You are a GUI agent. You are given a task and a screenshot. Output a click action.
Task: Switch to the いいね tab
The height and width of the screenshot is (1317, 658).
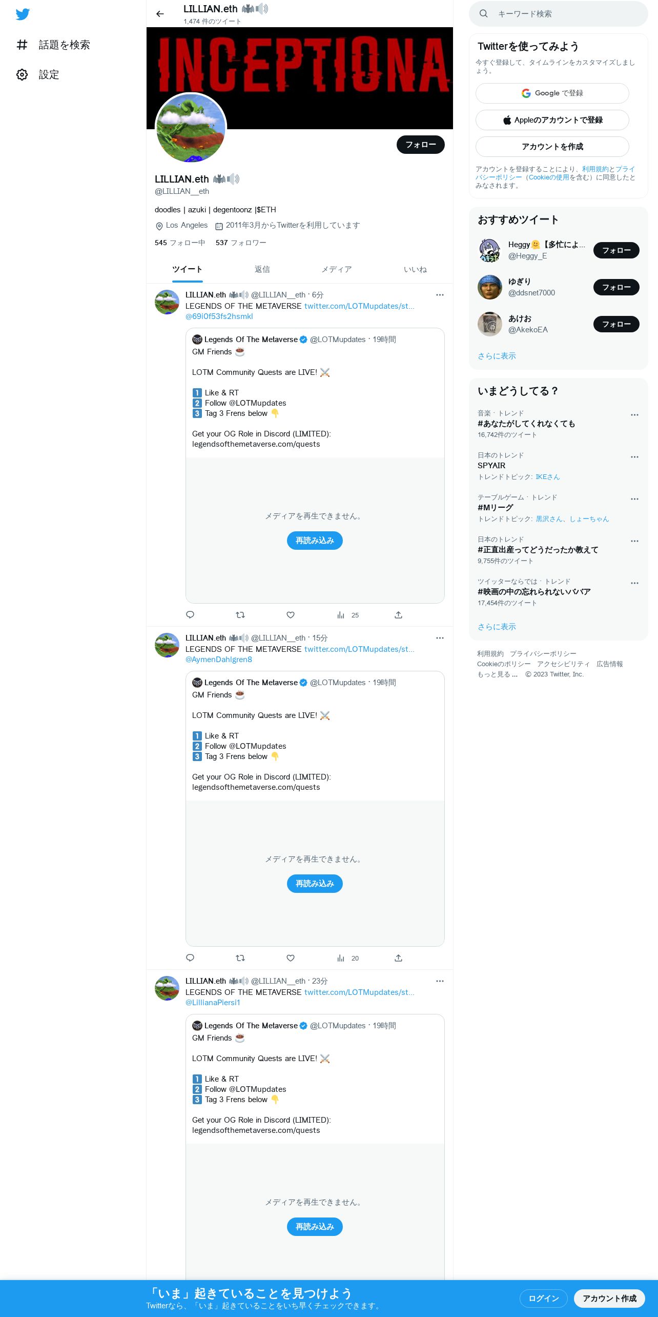coord(415,270)
